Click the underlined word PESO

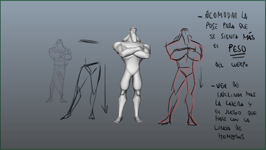tap(237, 49)
